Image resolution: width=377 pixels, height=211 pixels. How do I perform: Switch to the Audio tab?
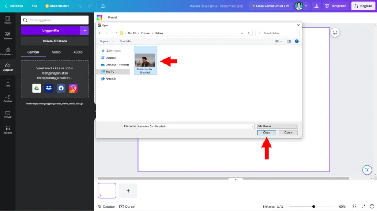[x=78, y=52]
